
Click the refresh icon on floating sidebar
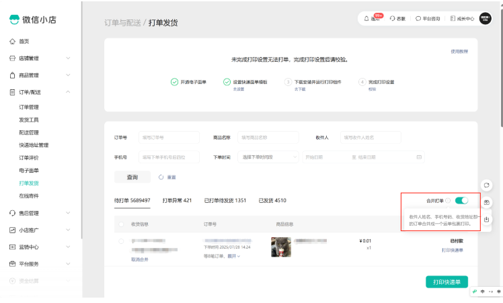click(486, 185)
